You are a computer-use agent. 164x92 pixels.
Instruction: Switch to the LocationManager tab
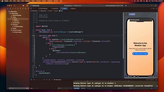(x=43, y=8)
